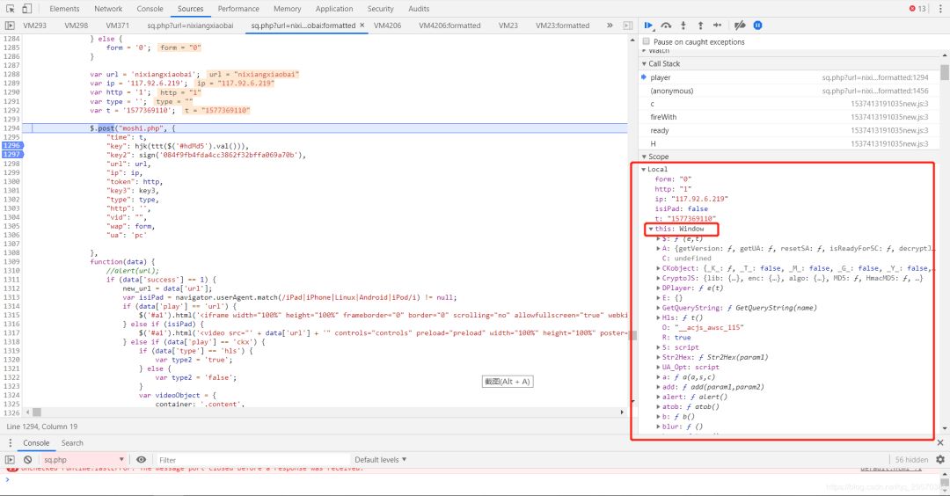
Task: Open the VM4206 file tab
Action: tap(387, 26)
